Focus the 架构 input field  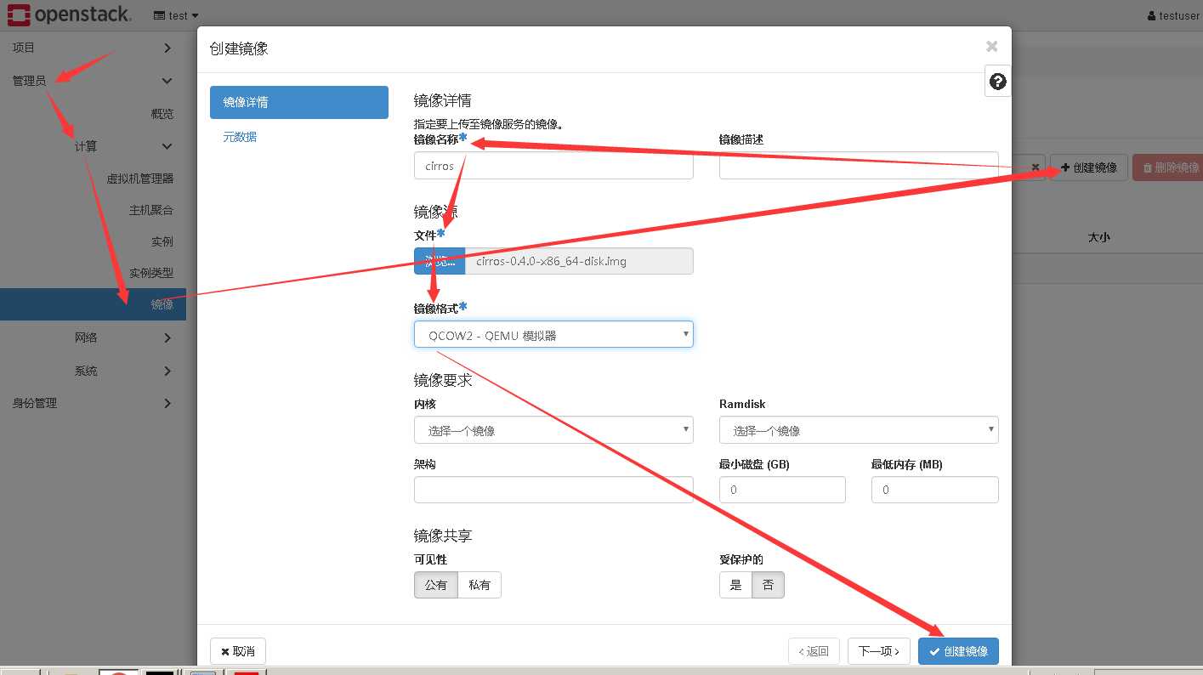pos(553,490)
